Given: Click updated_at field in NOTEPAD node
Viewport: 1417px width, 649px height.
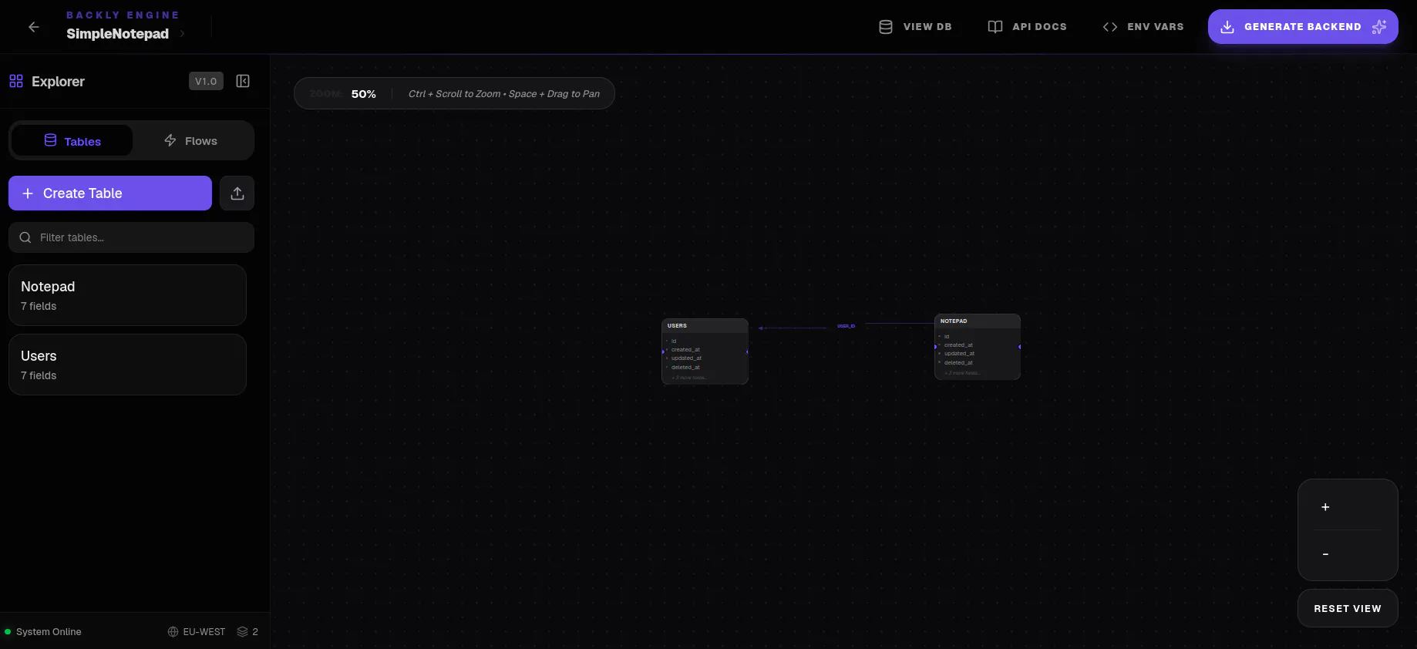Looking at the screenshot, I should pyautogui.click(x=959, y=354).
